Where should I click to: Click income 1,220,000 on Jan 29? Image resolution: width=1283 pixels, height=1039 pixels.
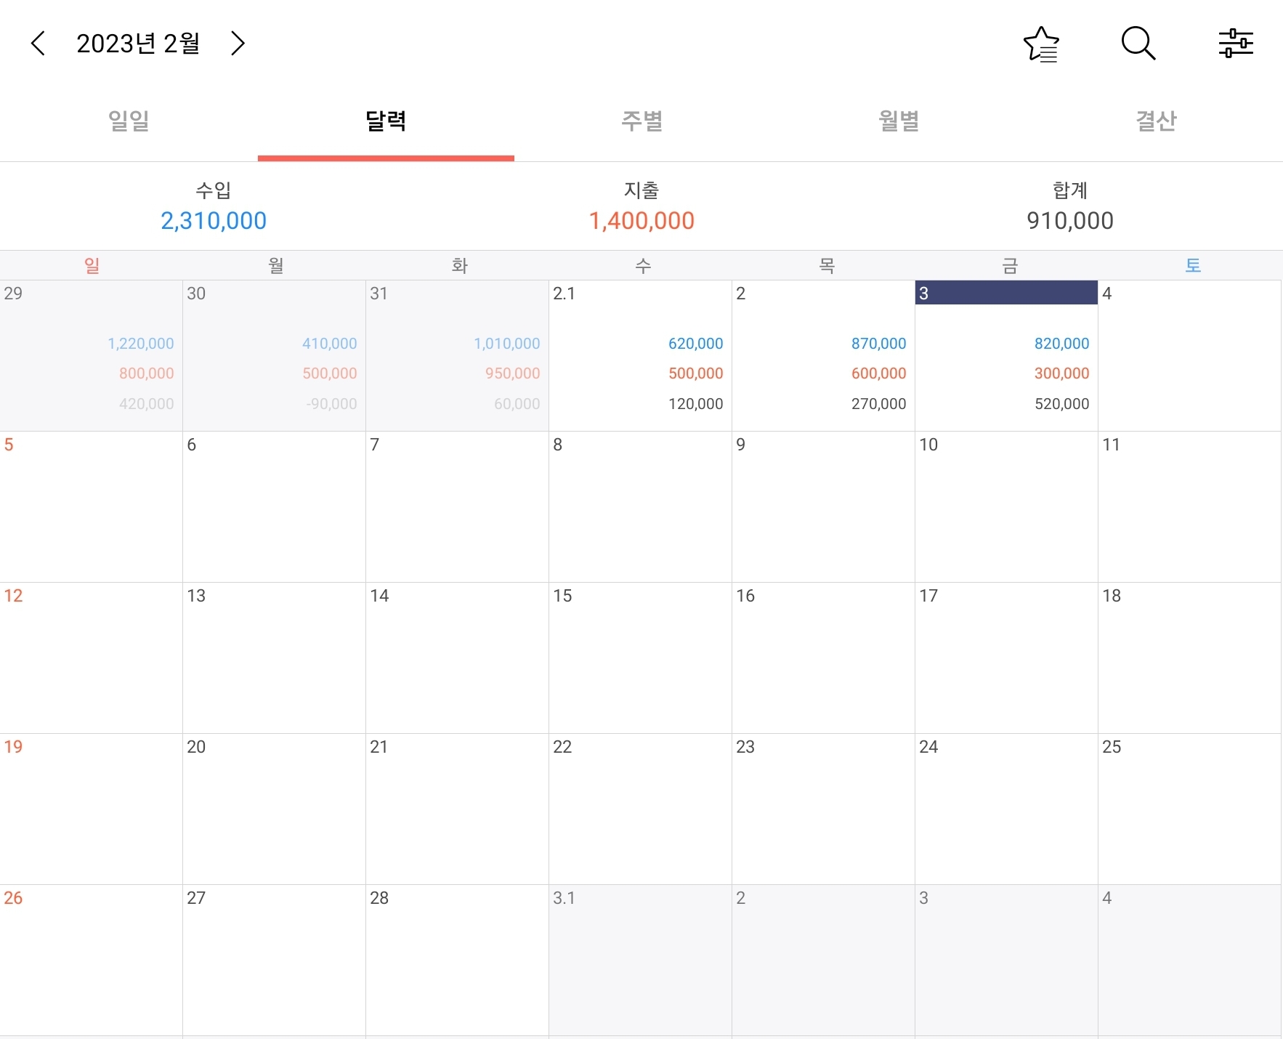(141, 344)
